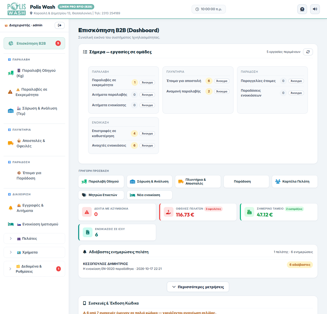Open the Επισκόπηση B2B sidebar item

34,43
